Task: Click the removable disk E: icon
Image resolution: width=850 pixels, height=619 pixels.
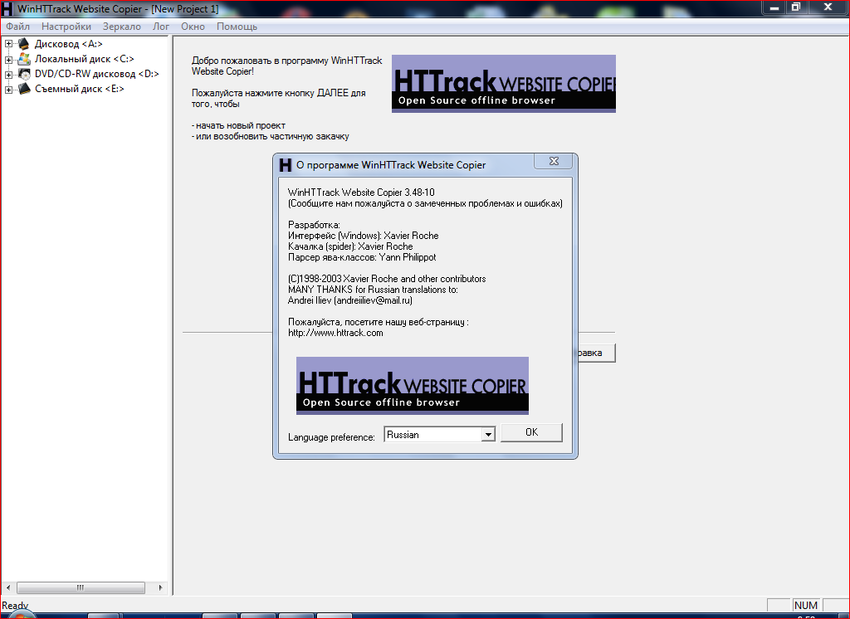Action: 24,89
